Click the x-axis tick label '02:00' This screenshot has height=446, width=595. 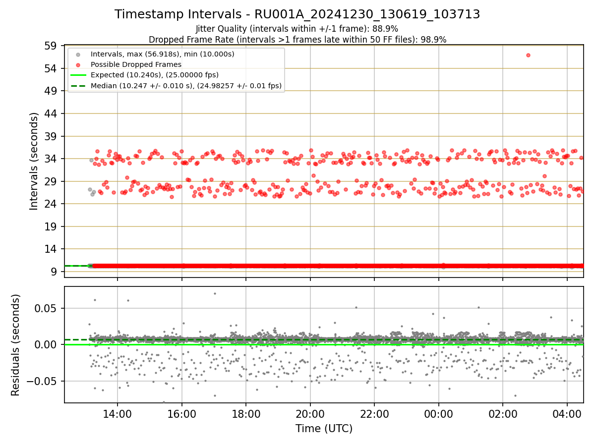click(503, 413)
